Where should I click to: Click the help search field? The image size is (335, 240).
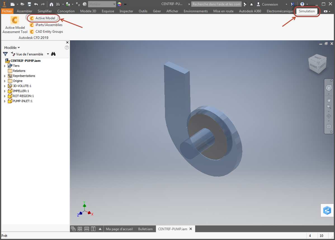click(x=216, y=4)
